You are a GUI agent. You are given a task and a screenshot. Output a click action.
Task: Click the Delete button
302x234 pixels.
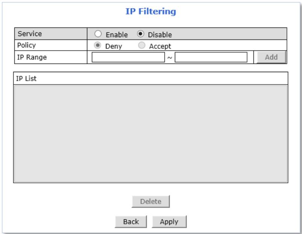150,201
